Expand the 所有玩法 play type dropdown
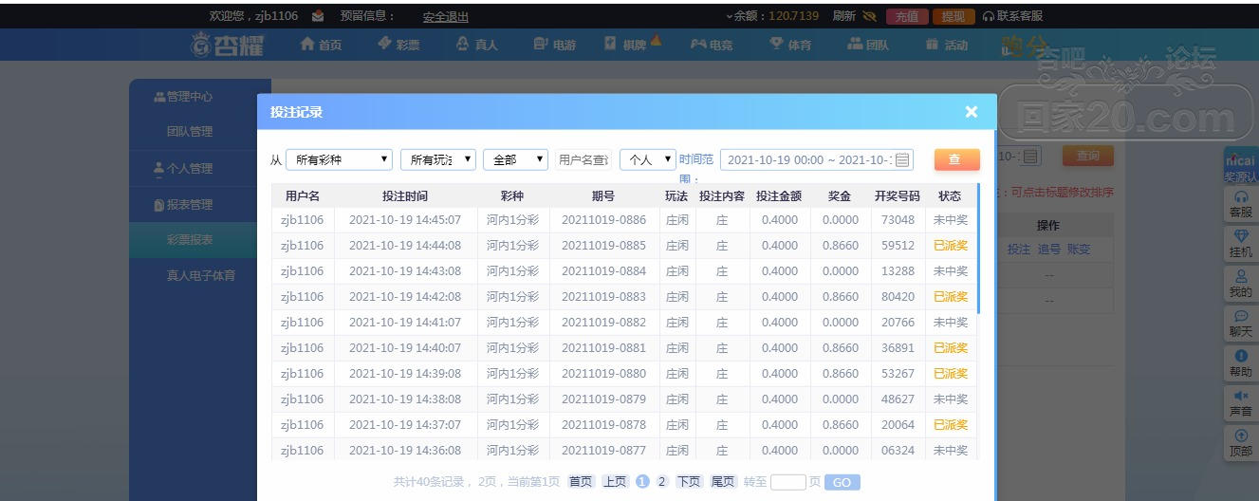This screenshot has height=501, width=1259. point(437,160)
